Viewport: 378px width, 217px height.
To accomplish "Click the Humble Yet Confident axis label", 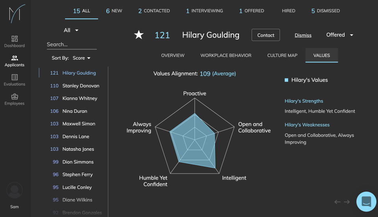I will click(x=153, y=181).
